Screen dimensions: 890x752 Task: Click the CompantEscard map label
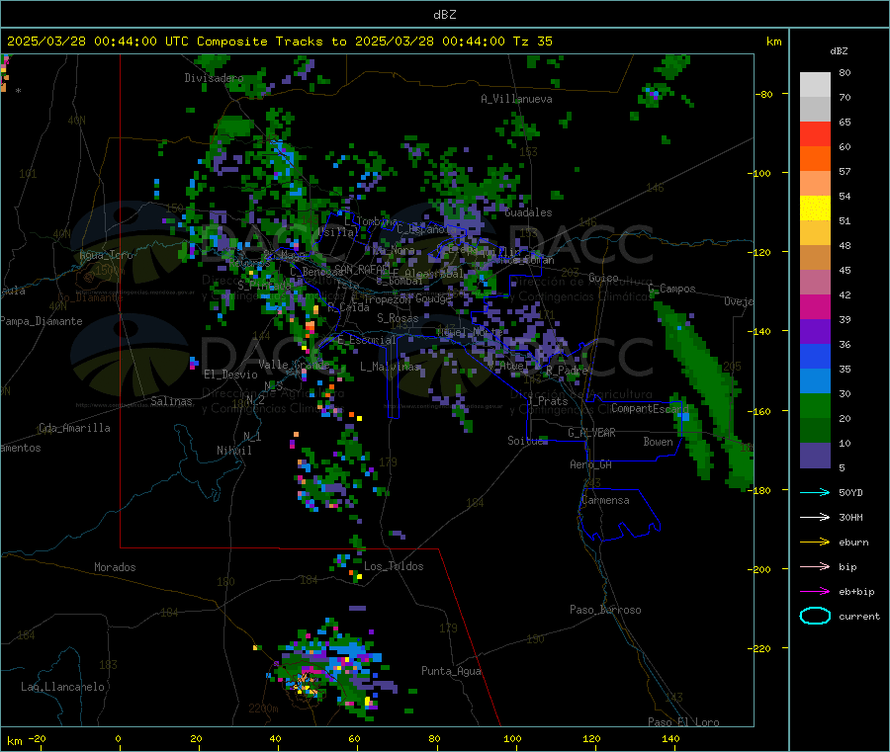650,408
